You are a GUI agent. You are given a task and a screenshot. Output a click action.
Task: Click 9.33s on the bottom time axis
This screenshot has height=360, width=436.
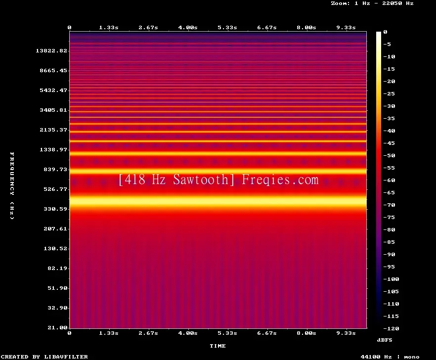pyautogui.click(x=346, y=333)
